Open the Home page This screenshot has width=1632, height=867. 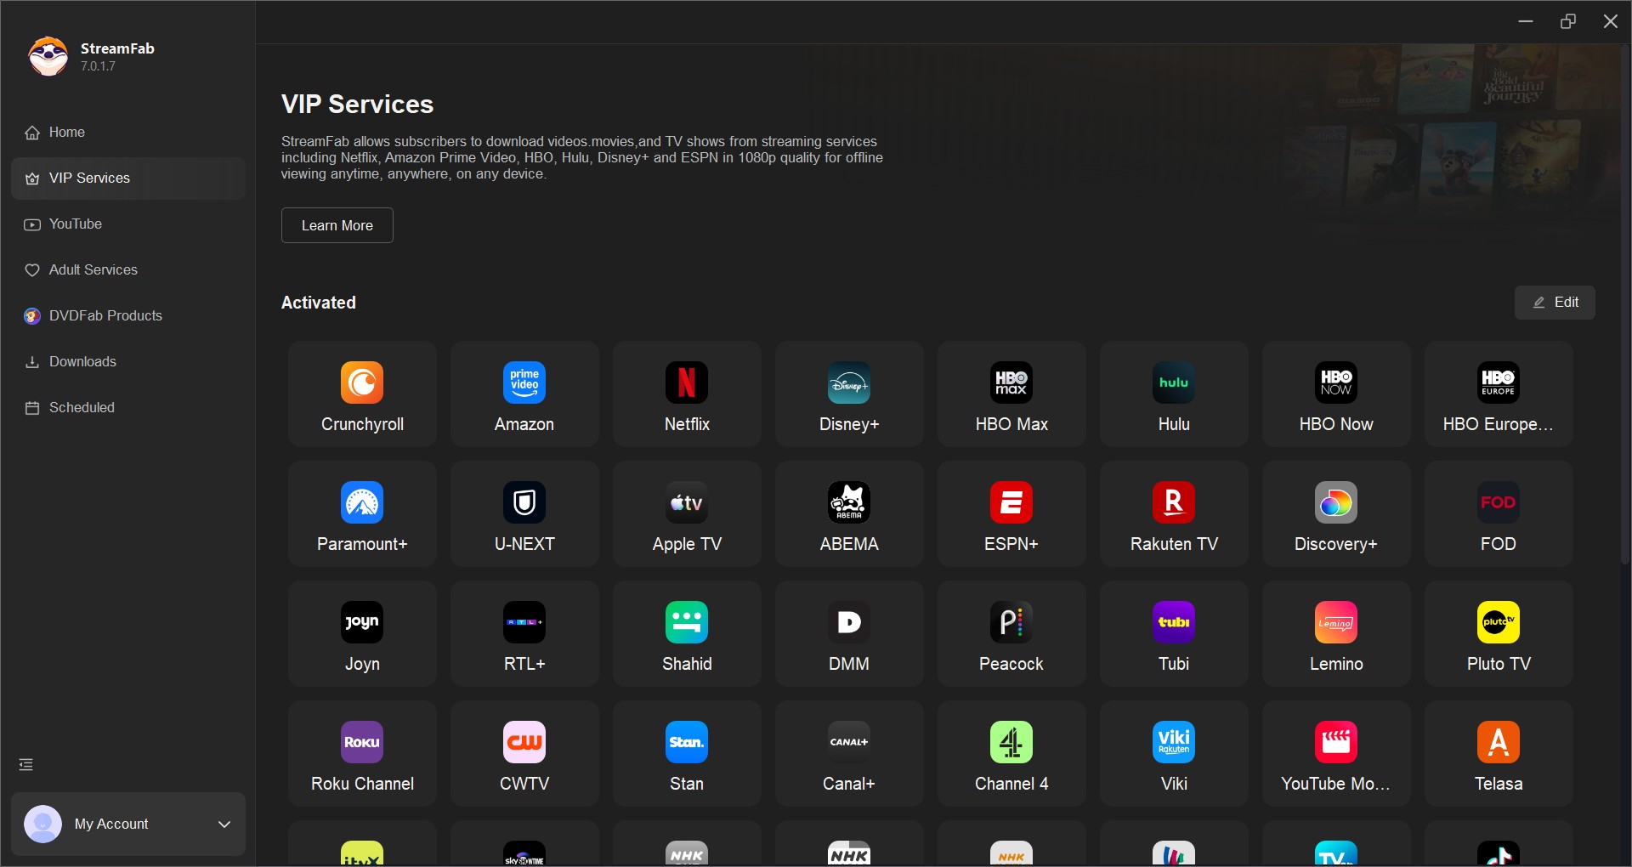65,132
